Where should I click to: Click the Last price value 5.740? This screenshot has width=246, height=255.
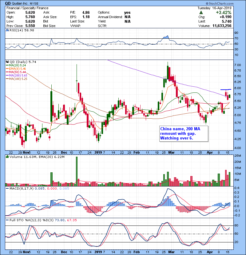tap(226, 21)
